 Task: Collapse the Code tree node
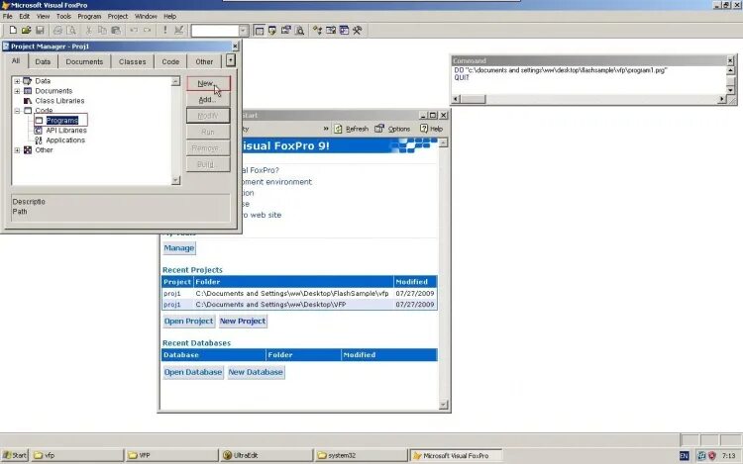pos(17,111)
